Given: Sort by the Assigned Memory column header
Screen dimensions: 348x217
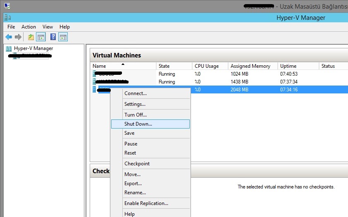Looking at the screenshot, I should click(x=253, y=66).
